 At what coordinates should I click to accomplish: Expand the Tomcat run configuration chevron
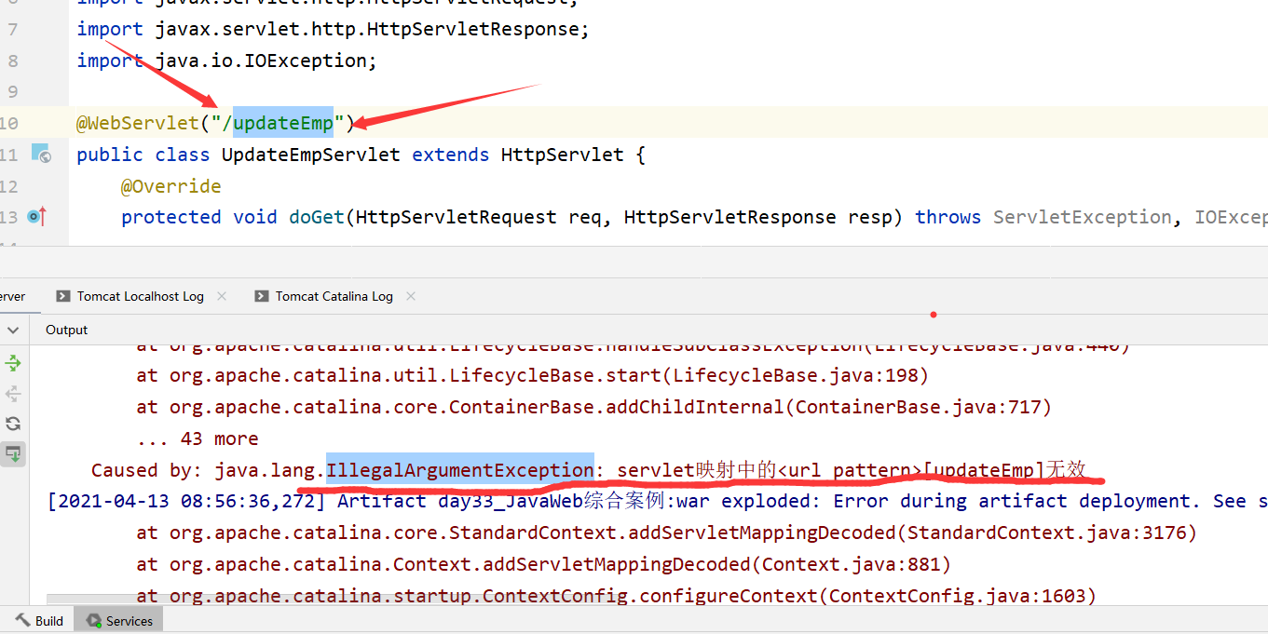12,329
